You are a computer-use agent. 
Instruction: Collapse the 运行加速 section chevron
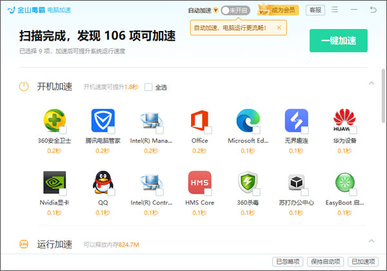[372, 241]
